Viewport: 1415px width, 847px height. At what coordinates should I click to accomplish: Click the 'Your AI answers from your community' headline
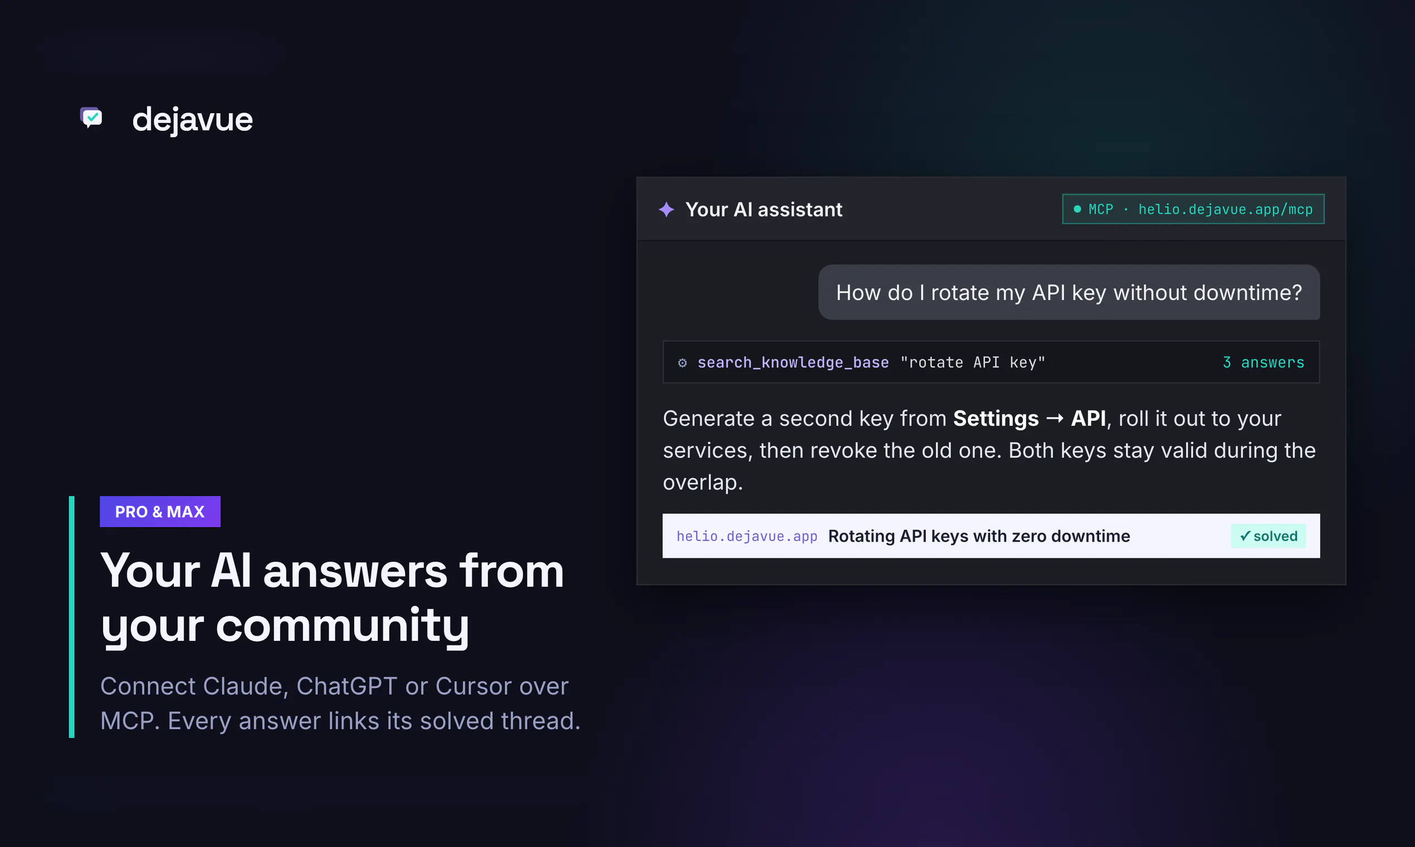point(332,598)
